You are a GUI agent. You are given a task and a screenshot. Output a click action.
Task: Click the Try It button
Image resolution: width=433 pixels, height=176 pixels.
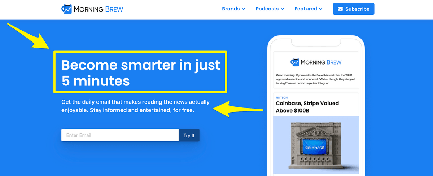coord(189,135)
